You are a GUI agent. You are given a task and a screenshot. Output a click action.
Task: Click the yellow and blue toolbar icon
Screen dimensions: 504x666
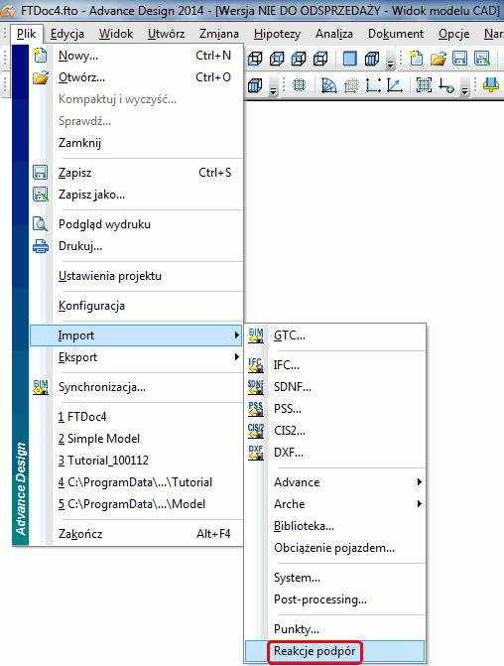[x=491, y=85]
